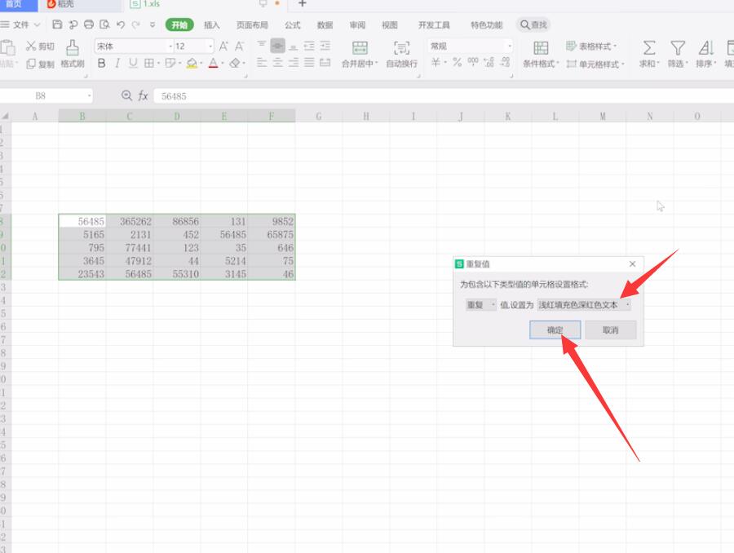Decrease decimal places

[x=505, y=62]
